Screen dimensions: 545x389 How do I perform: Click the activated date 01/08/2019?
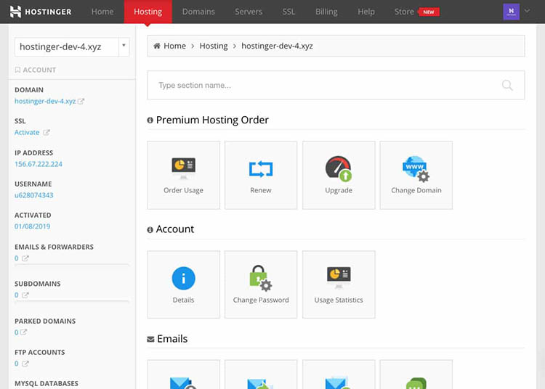(32, 226)
